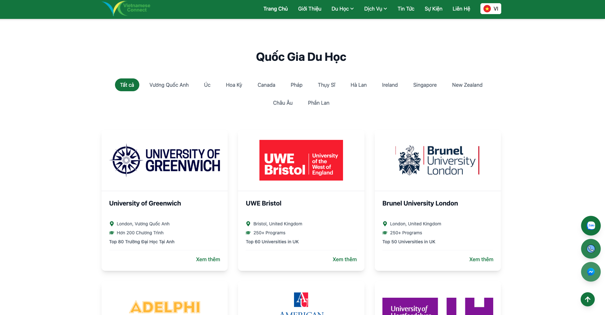
Task: Click Xem thêm for Brunel University London
Action: pos(481,259)
